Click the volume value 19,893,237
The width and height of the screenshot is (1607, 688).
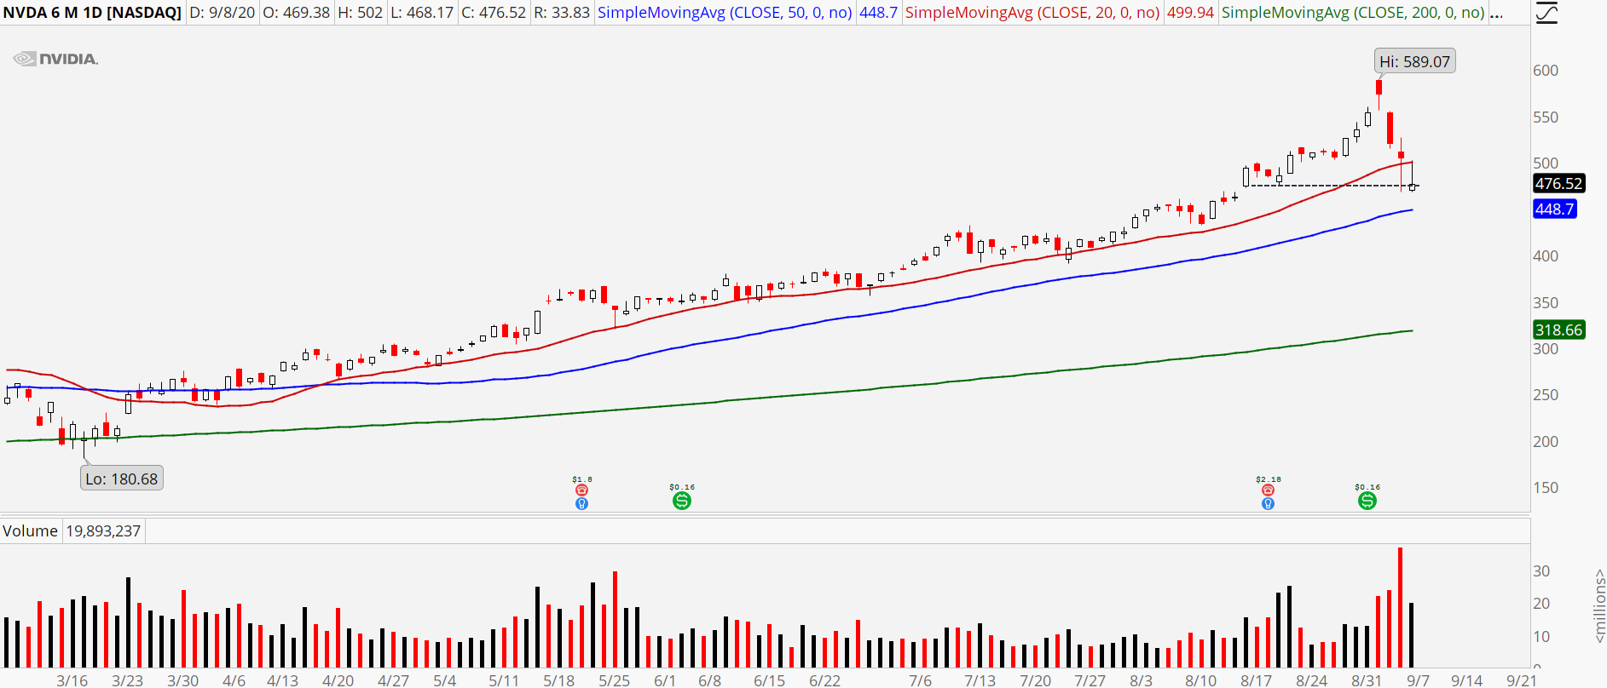[x=103, y=531]
